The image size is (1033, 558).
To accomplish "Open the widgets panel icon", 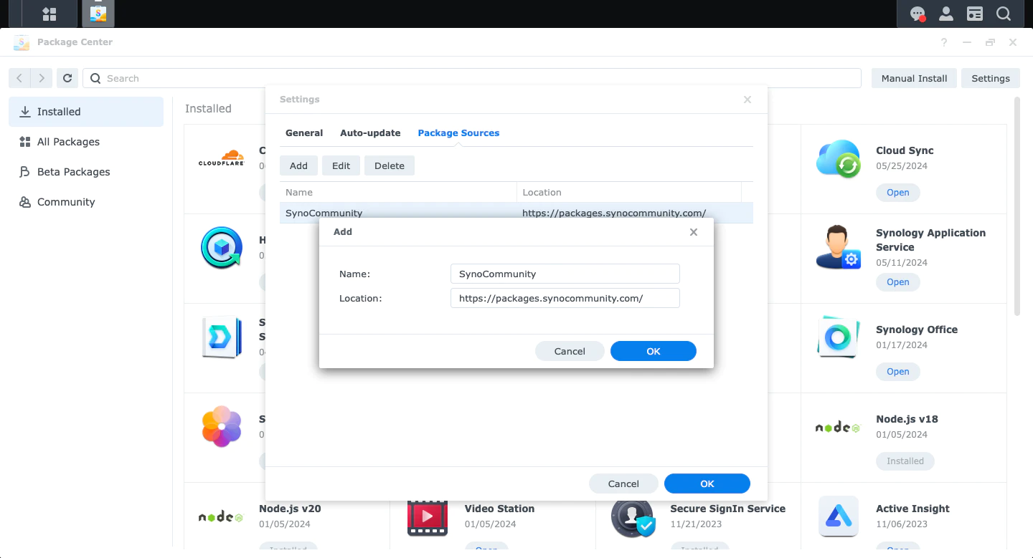I will click(975, 14).
